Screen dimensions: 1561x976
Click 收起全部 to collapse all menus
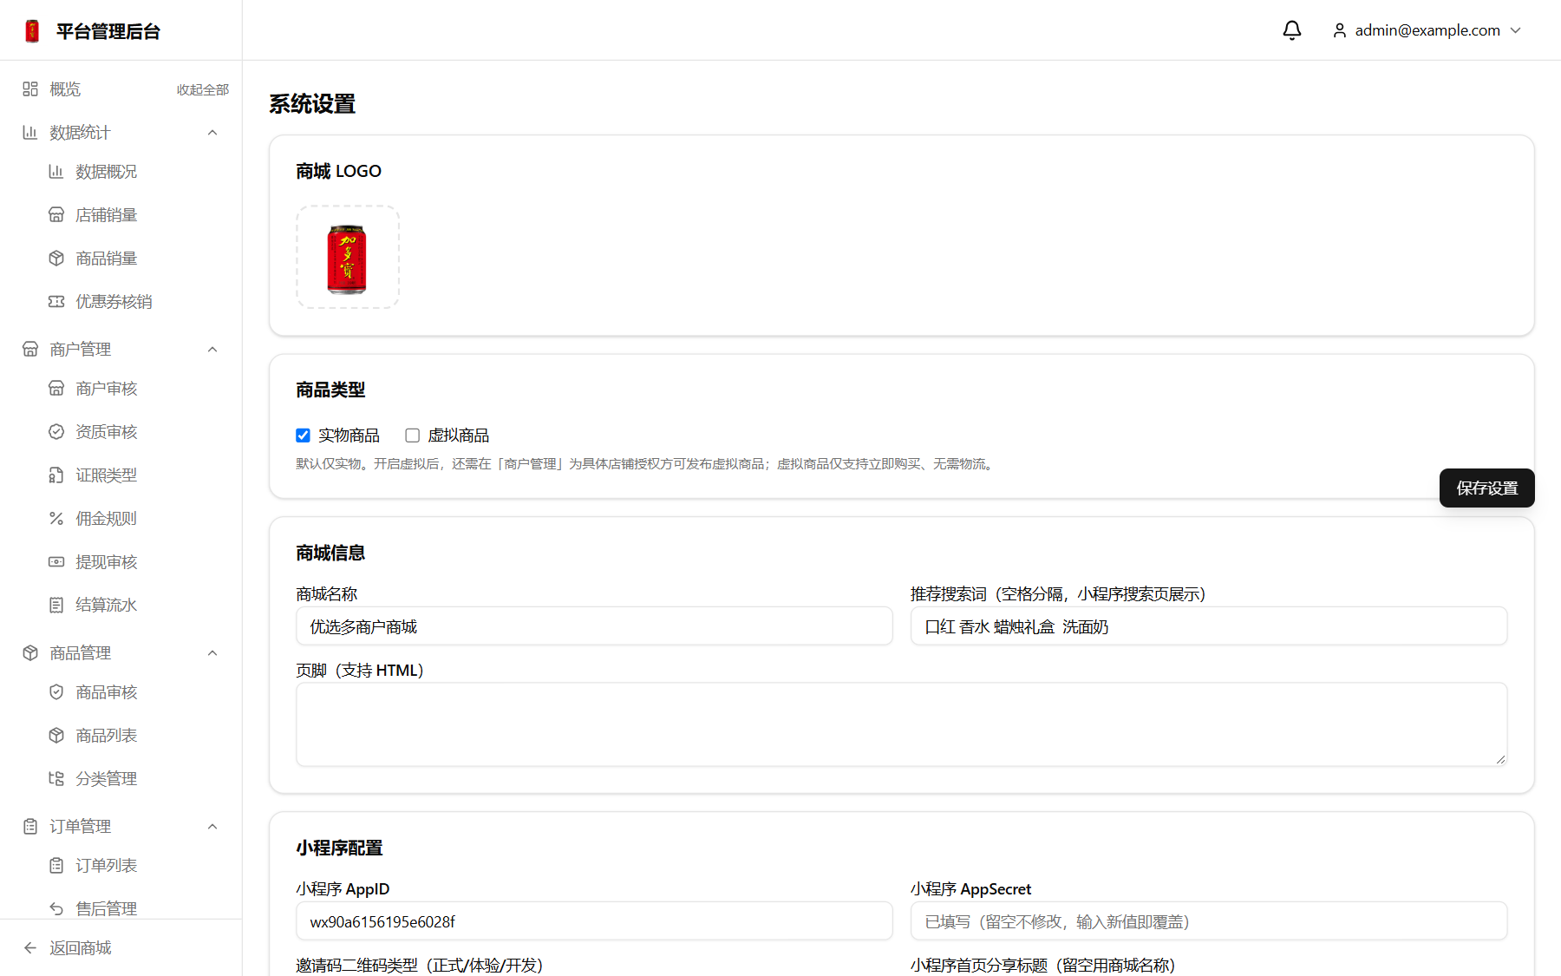point(203,89)
